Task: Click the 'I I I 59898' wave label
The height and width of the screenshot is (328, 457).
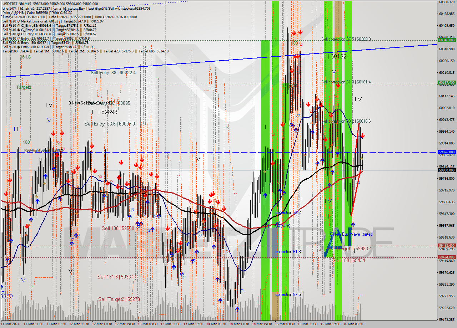Action: coord(105,112)
